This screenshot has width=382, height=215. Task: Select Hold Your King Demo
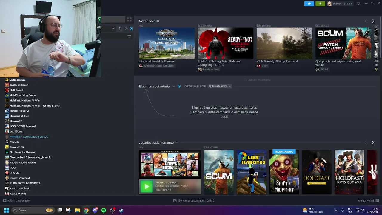pos(23,95)
